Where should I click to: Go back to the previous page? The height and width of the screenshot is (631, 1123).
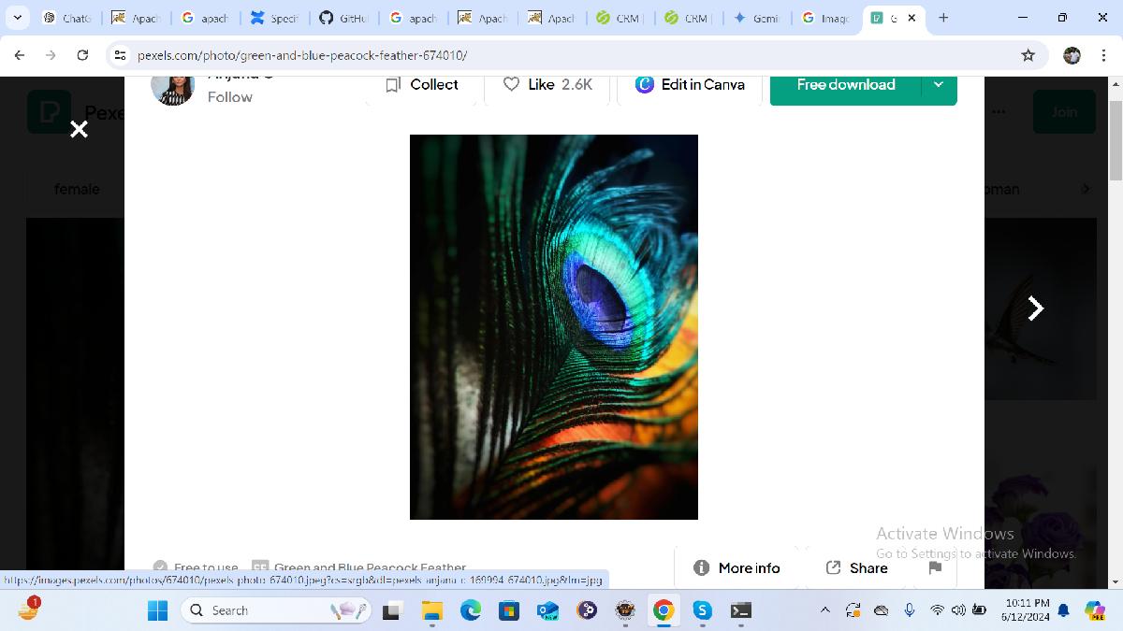point(20,55)
